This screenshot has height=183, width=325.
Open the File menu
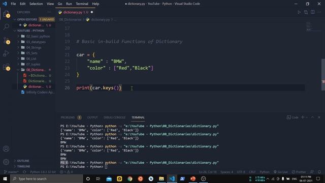[x=13, y=4]
